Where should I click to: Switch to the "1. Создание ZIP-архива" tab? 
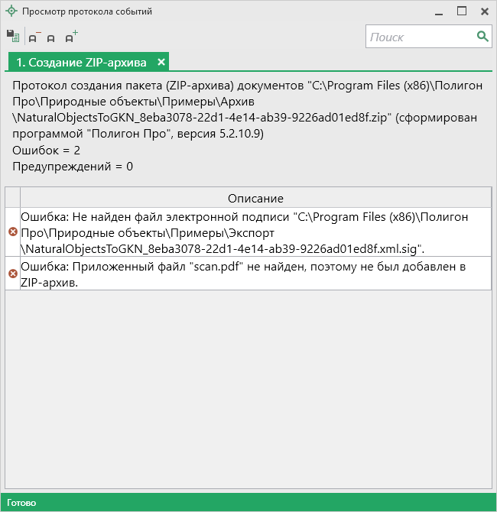point(82,62)
